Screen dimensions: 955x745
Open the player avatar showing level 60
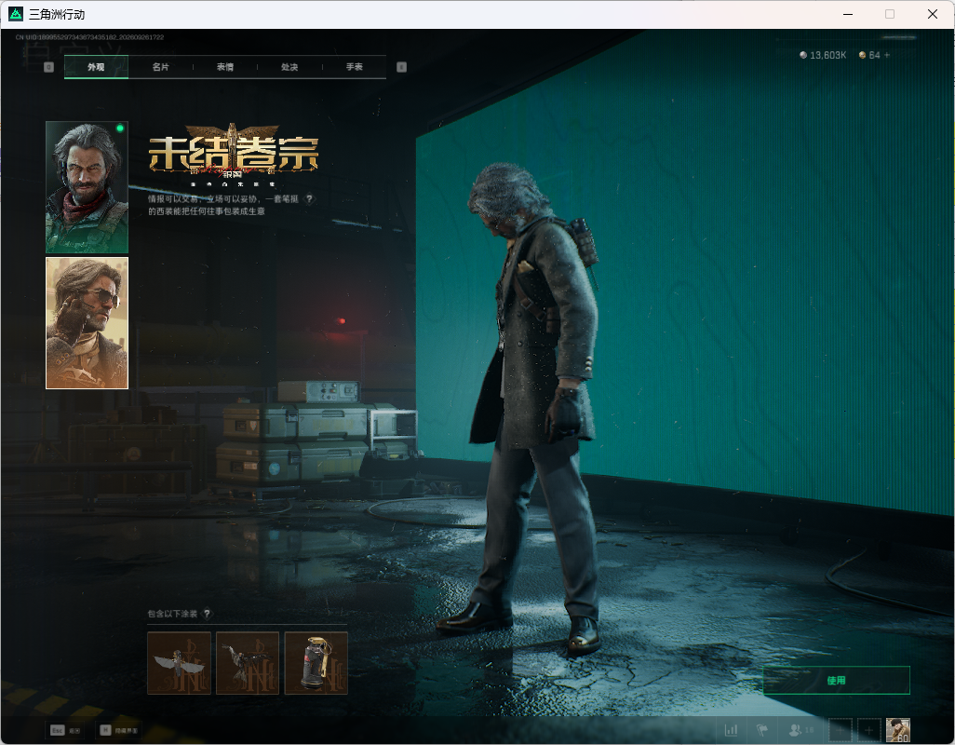(x=897, y=730)
